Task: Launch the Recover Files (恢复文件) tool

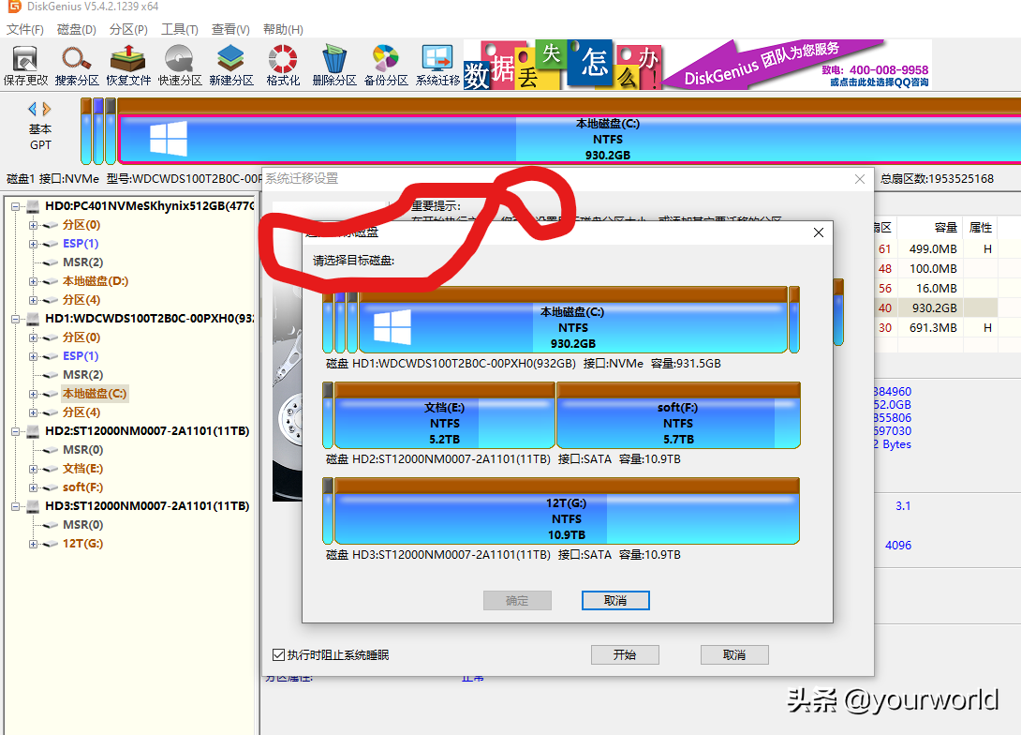Action: click(x=128, y=66)
